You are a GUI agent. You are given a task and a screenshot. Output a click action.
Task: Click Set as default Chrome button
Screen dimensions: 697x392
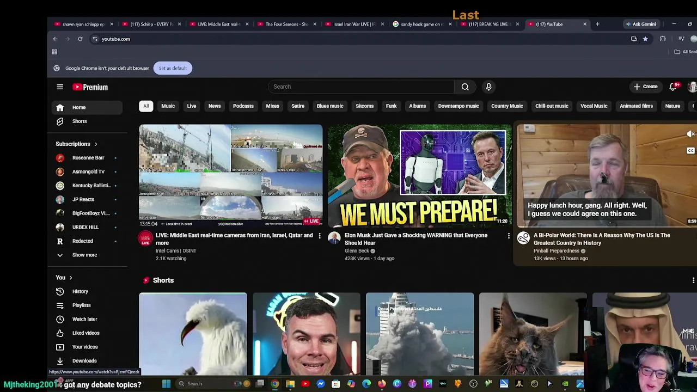[x=173, y=68]
